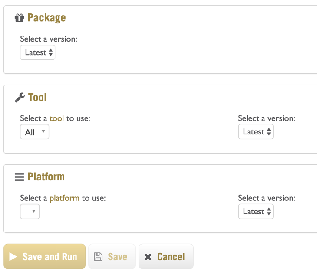Open the empty platform selection dropdown

pos(30,211)
